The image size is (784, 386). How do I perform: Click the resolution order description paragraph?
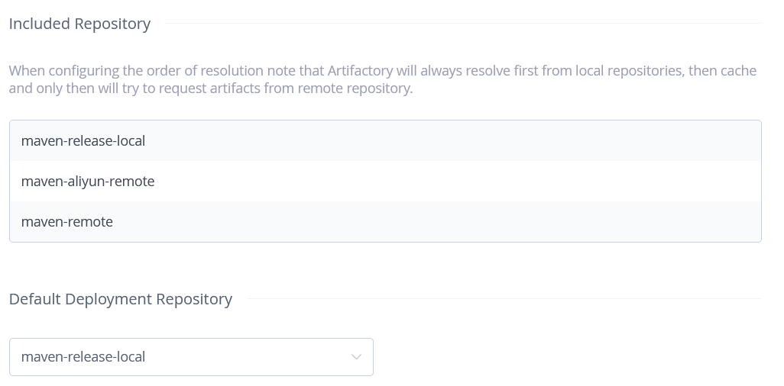[x=382, y=79]
